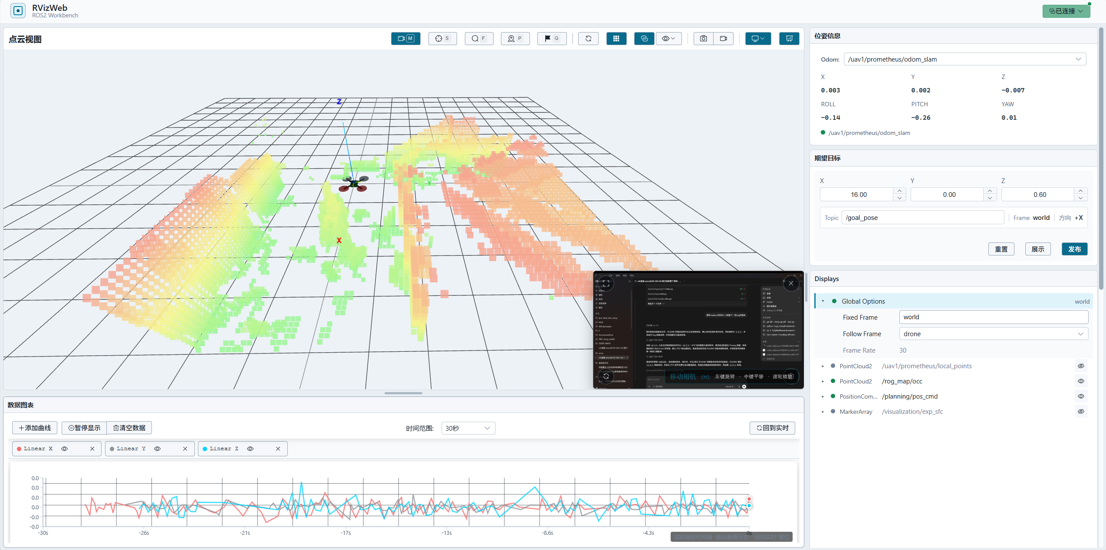Collapse the Global Options tree item

[823, 301]
